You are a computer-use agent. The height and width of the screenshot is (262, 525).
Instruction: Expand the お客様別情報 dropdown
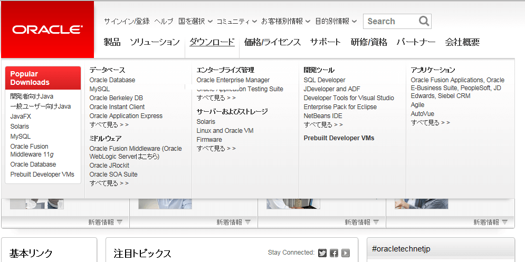click(x=285, y=22)
